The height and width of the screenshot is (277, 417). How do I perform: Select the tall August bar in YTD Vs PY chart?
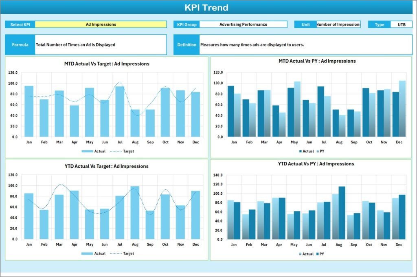tap(341, 212)
